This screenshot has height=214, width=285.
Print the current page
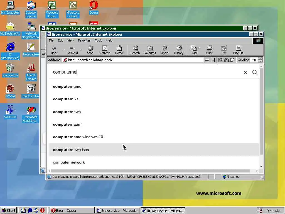point(209,50)
